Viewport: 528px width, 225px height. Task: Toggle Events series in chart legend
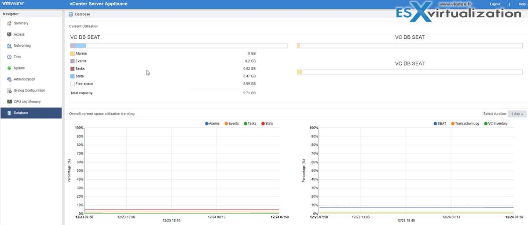coord(231,124)
